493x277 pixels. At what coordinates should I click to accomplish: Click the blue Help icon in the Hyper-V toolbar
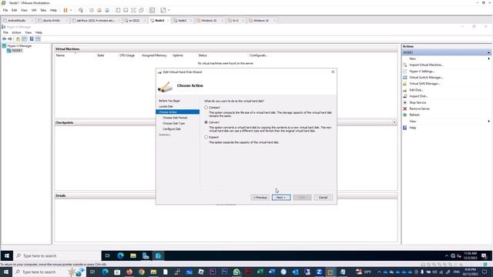click(32, 39)
